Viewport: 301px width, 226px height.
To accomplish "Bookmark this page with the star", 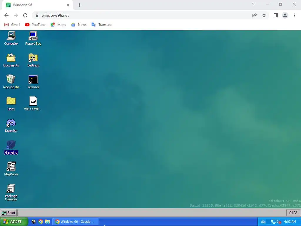I will [x=264, y=15].
